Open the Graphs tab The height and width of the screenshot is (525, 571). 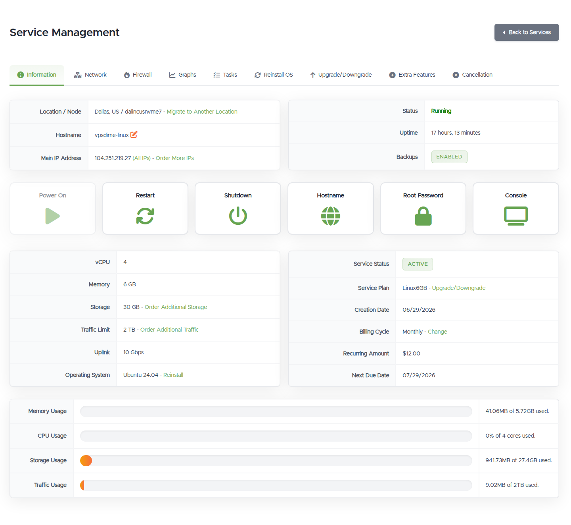pos(183,75)
